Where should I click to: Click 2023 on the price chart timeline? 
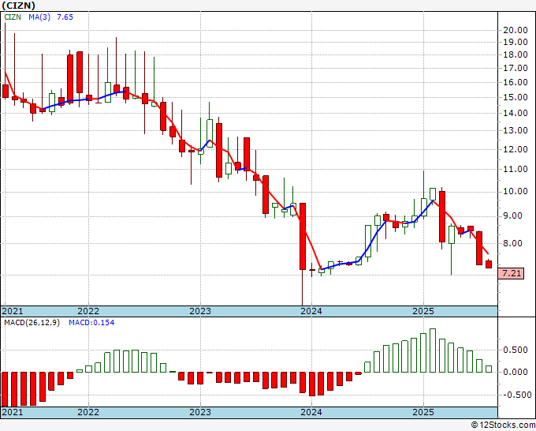tap(200, 311)
